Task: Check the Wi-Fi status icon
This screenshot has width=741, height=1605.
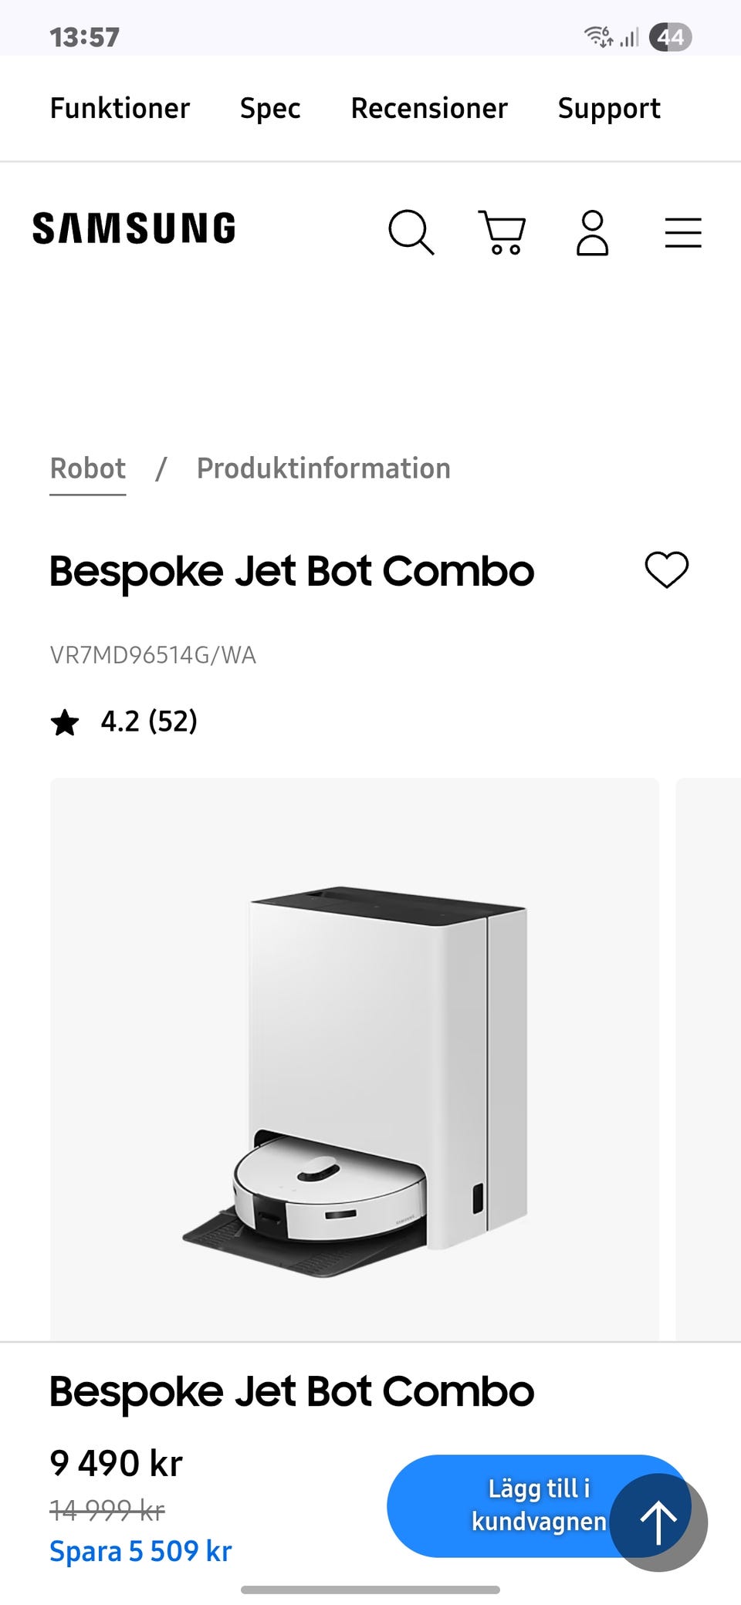Action: point(598,36)
